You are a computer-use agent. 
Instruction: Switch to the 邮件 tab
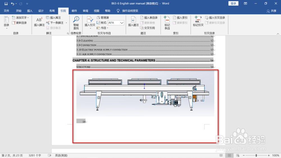click(x=74, y=11)
